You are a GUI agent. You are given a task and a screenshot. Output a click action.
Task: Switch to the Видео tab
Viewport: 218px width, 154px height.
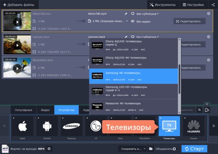click(x=45, y=110)
